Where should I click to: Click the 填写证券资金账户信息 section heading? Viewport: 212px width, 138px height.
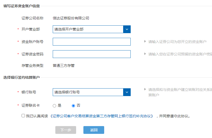click(x=22, y=6)
